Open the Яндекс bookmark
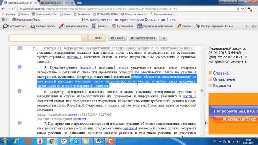 point(66,14)
